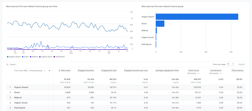
Task: Toggle the Referral series in the legend
Action: [x=30, y=57]
